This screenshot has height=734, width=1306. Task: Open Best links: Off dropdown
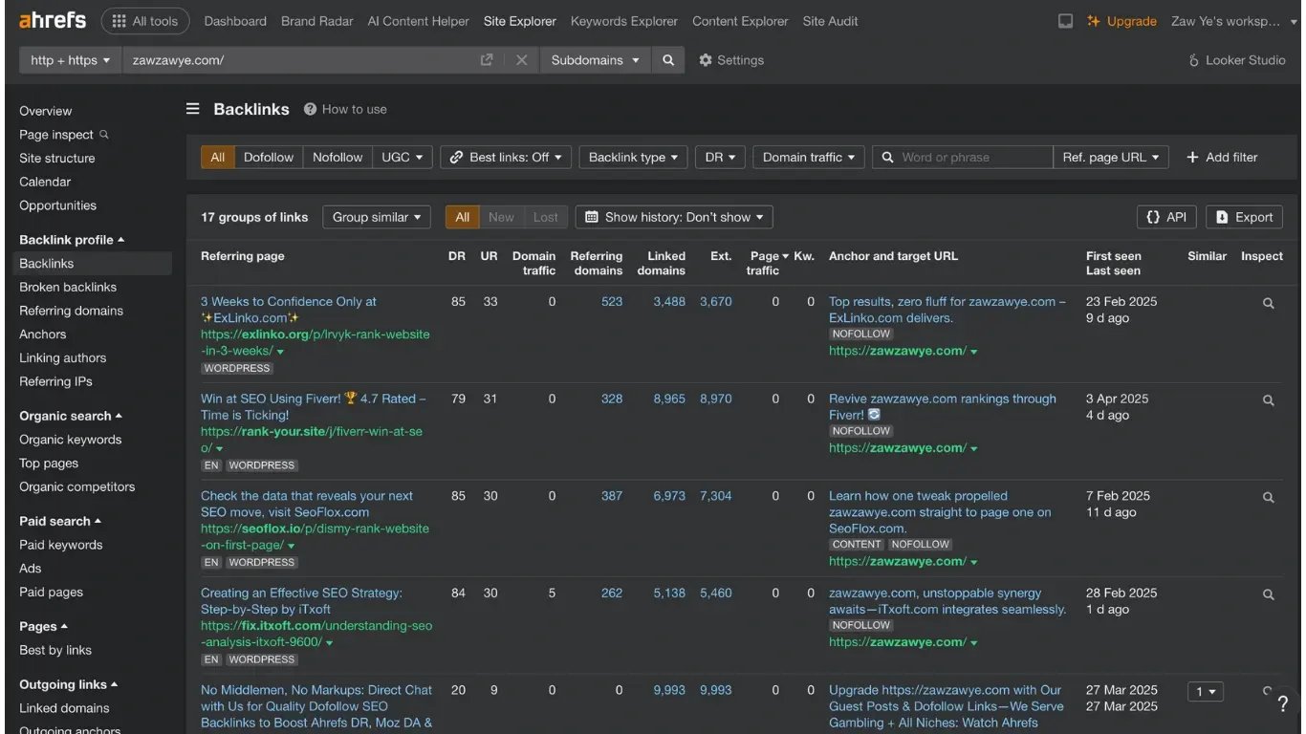506,158
